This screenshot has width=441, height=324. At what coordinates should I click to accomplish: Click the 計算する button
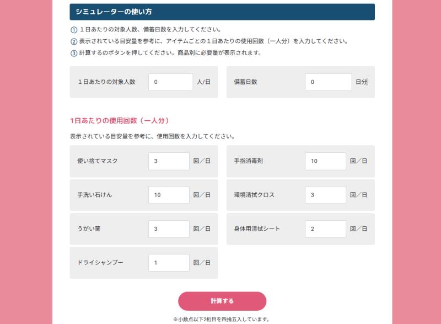pyautogui.click(x=222, y=301)
